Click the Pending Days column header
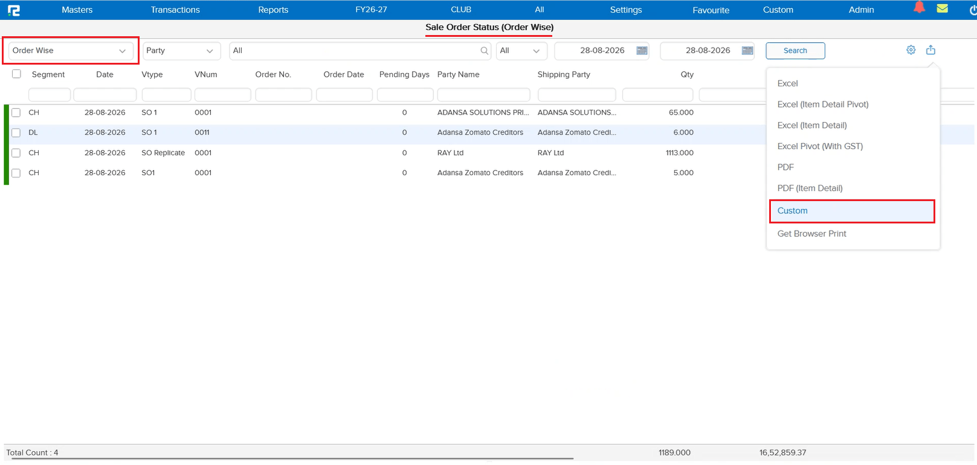Viewport: 977px width, 465px height. [404, 74]
